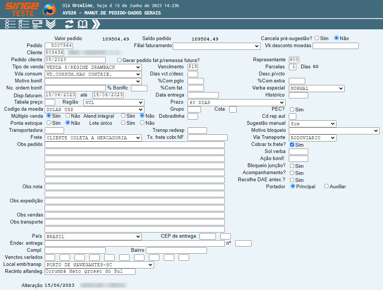This screenshot has width=383, height=290.
Task: Click the Data entrega field
Action: pyautogui.click(x=203, y=95)
